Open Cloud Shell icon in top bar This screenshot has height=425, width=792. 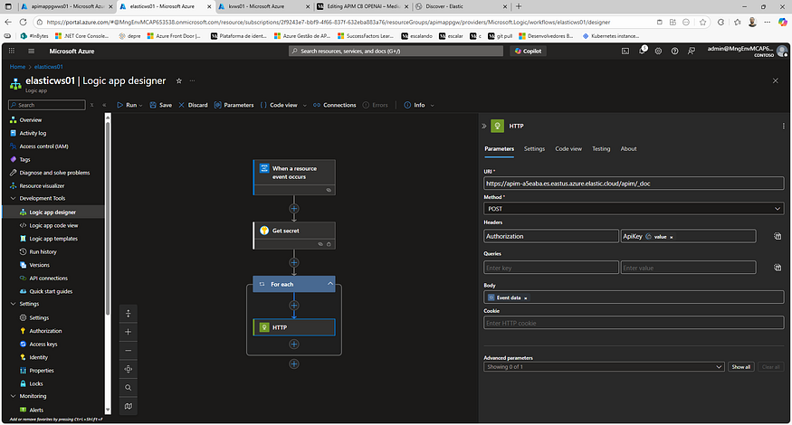pos(625,51)
